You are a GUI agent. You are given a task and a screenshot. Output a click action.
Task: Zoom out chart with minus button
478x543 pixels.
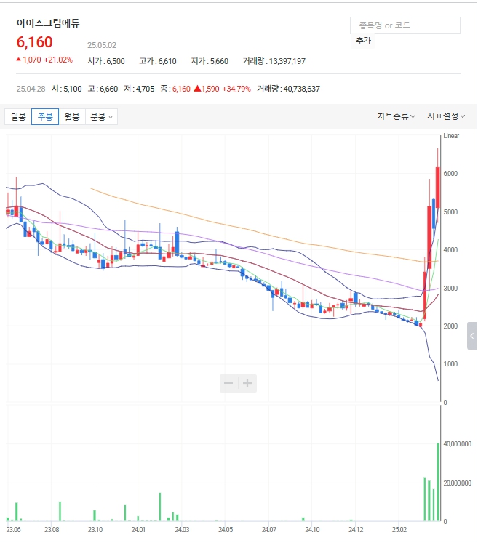tap(228, 383)
